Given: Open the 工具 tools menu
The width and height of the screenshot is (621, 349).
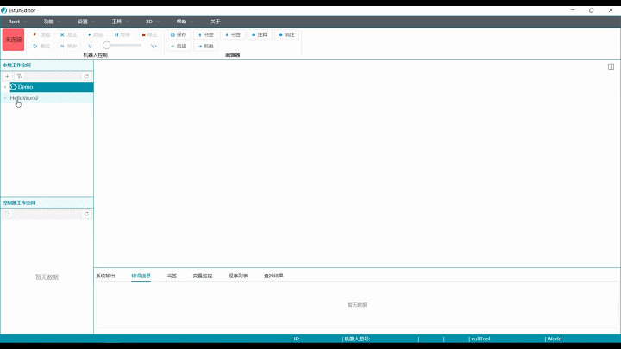Looking at the screenshot, I should [119, 21].
